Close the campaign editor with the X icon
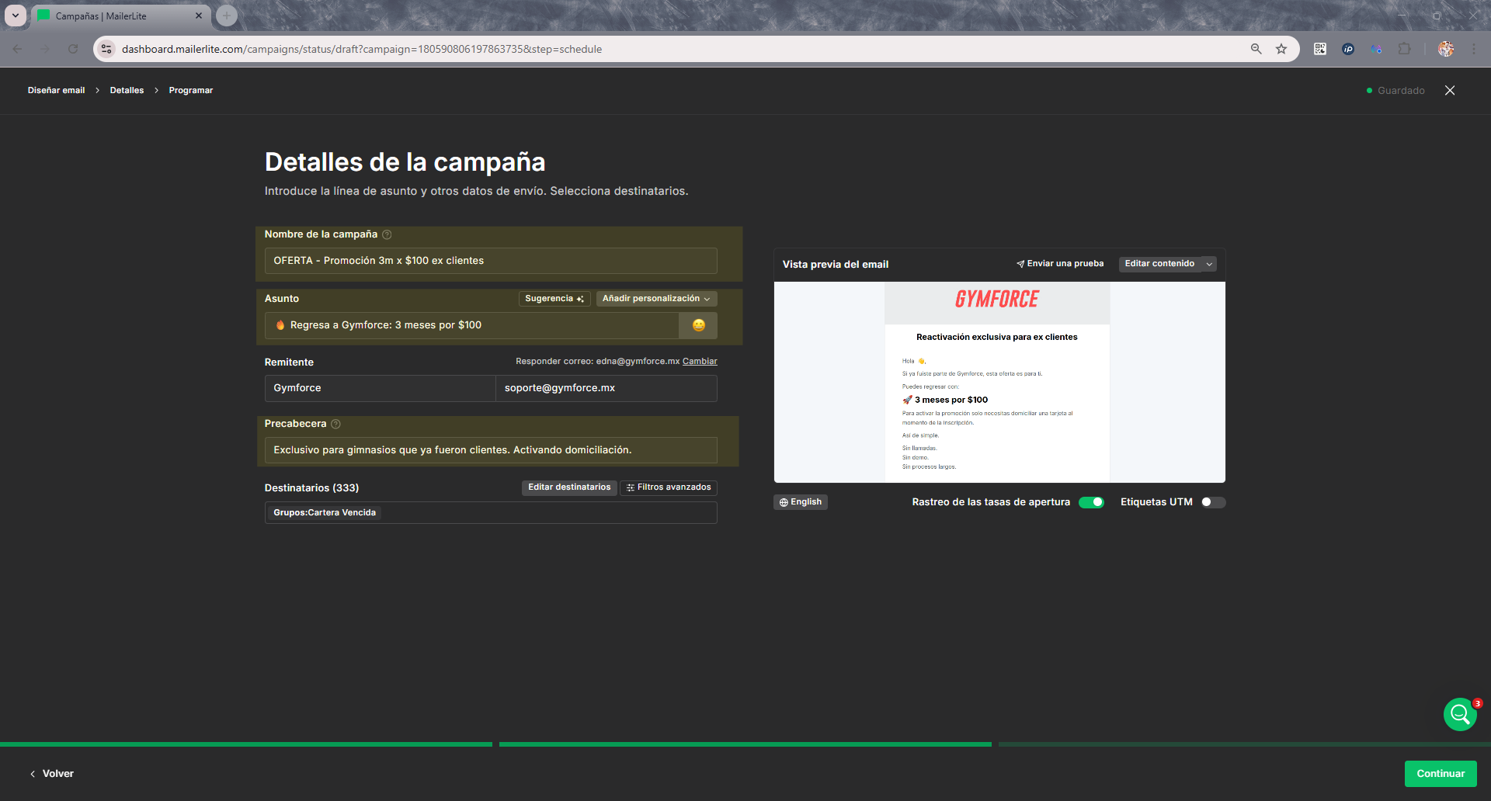Screen dimensions: 1491x801 (1449, 91)
